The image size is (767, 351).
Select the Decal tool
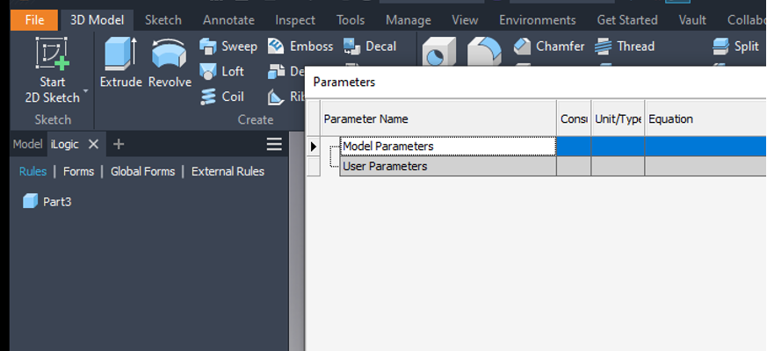pos(370,47)
